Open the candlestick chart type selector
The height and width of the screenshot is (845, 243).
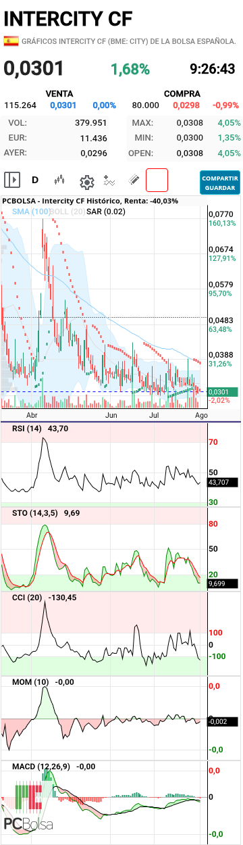[x=60, y=180]
